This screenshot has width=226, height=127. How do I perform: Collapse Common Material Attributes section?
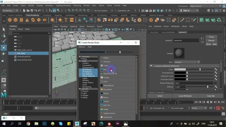151,66
